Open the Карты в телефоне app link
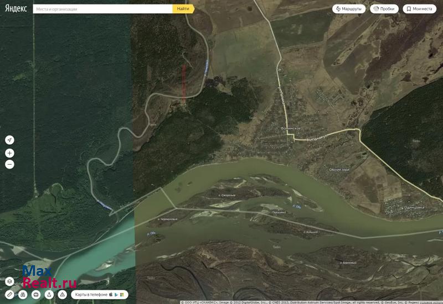Screen dimensions: 443x304 (x=100, y=295)
